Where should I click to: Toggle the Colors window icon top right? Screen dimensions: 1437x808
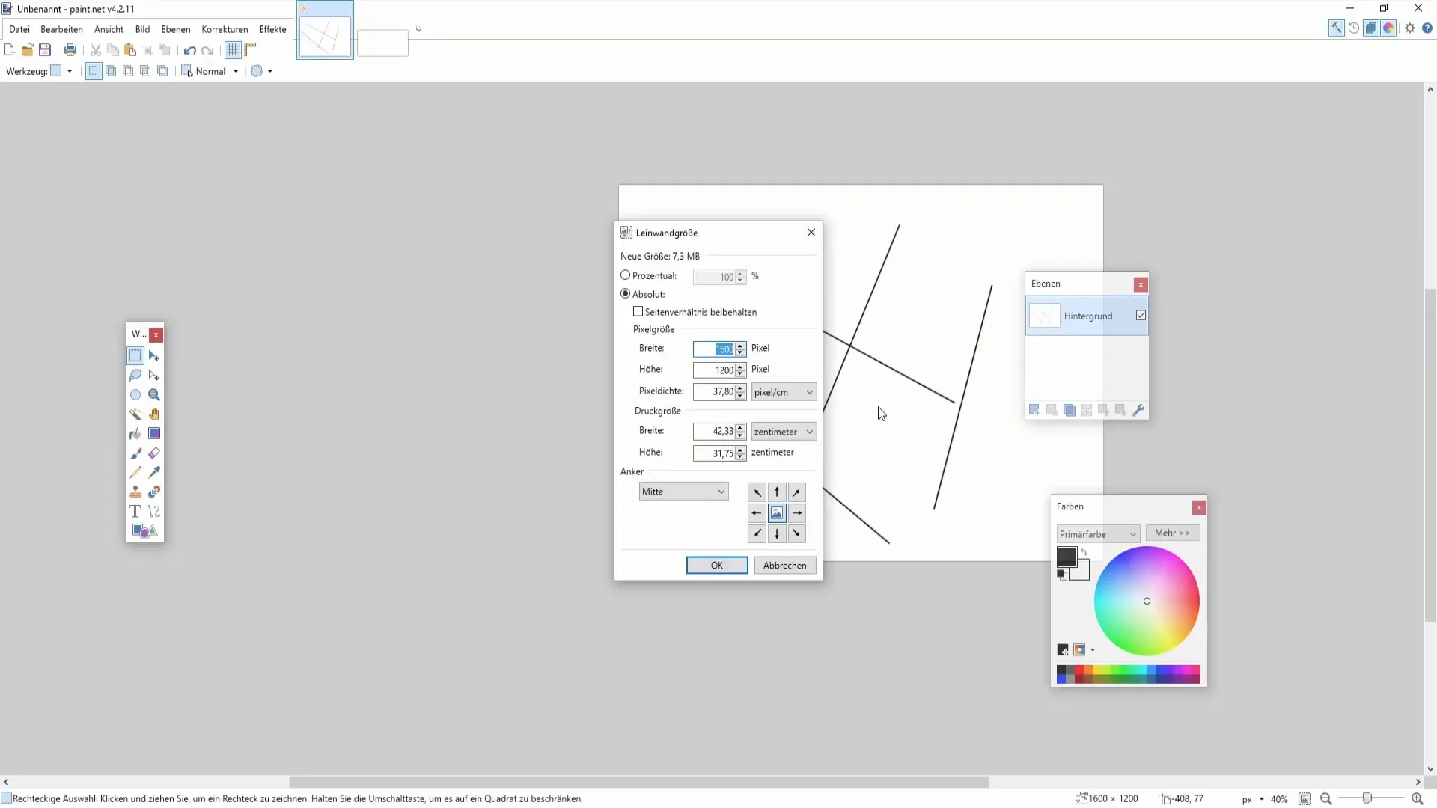tap(1389, 28)
